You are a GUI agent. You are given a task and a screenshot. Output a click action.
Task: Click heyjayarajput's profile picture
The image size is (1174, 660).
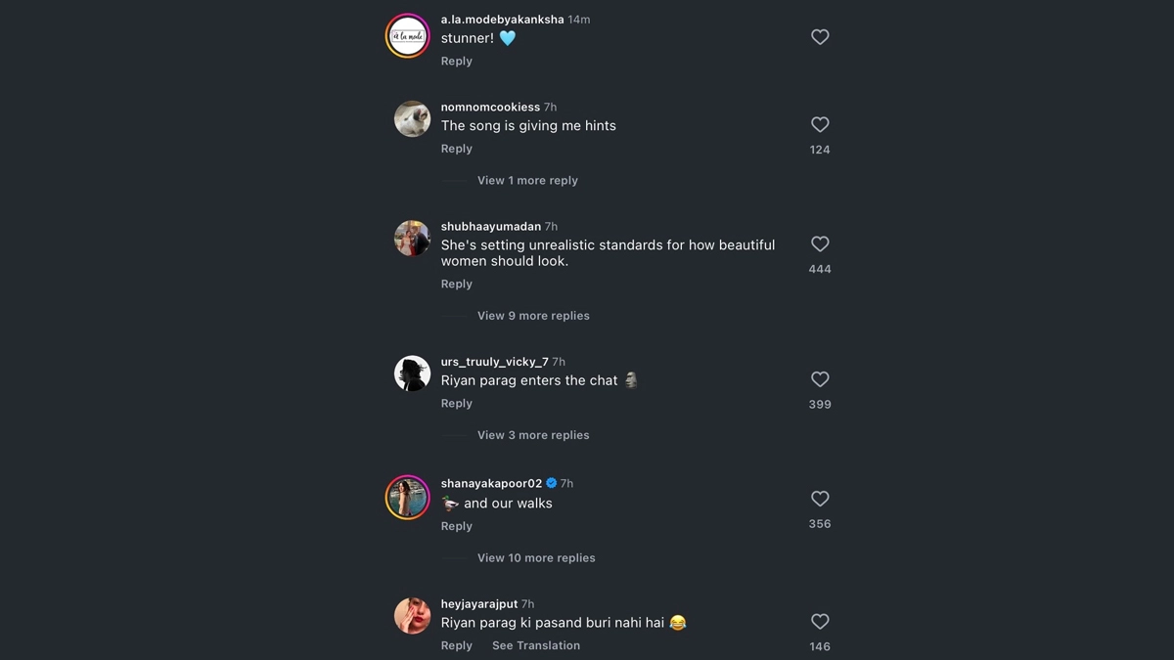click(x=412, y=616)
